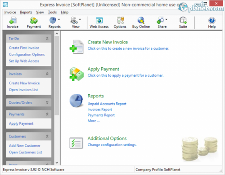Click the Apply Payment heading
The width and height of the screenshot is (225, 175).
[x=103, y=69]
